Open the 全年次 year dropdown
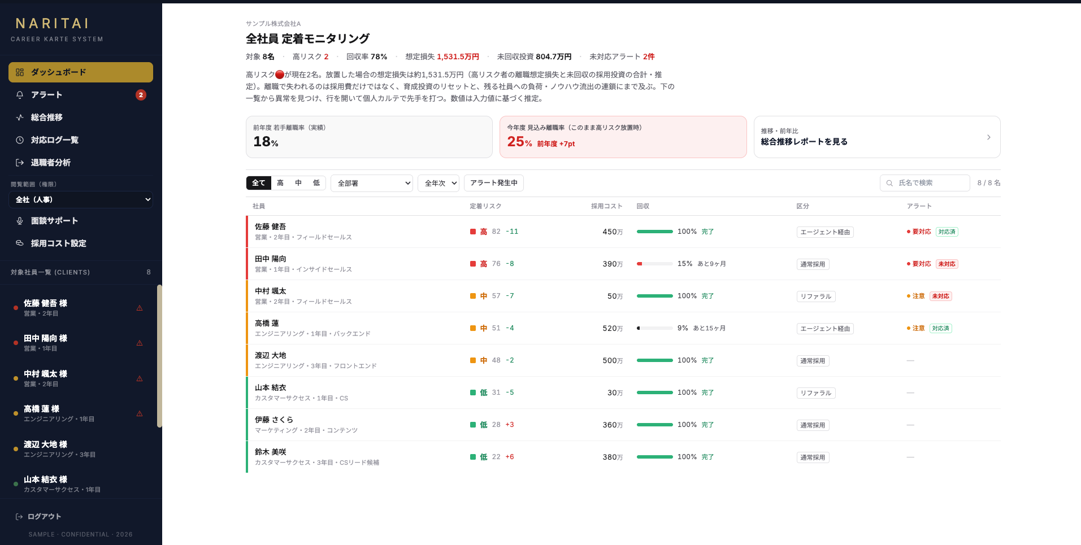The image size is (1081, 545). tap(439, 183)
